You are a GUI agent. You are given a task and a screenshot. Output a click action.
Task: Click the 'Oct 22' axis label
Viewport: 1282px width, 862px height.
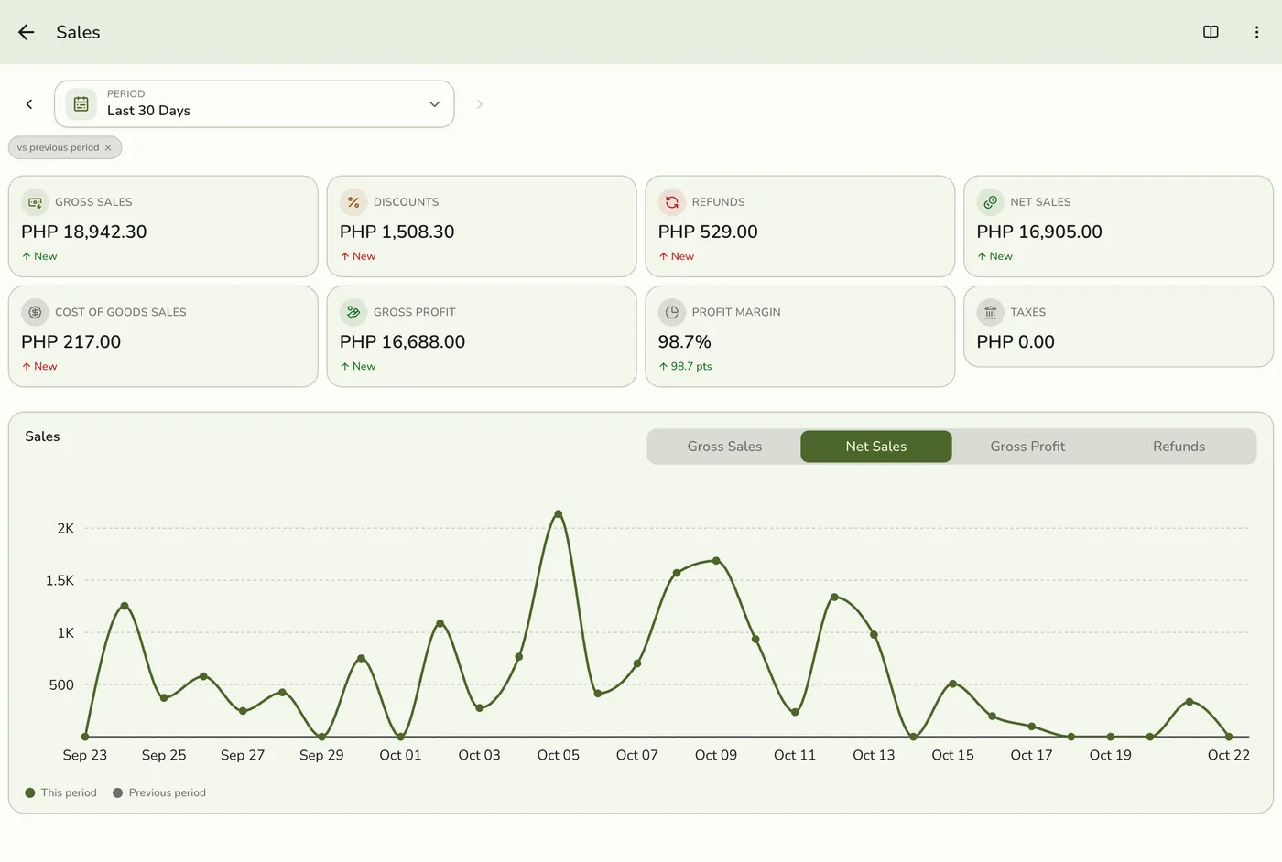(x=1229, y=755)
